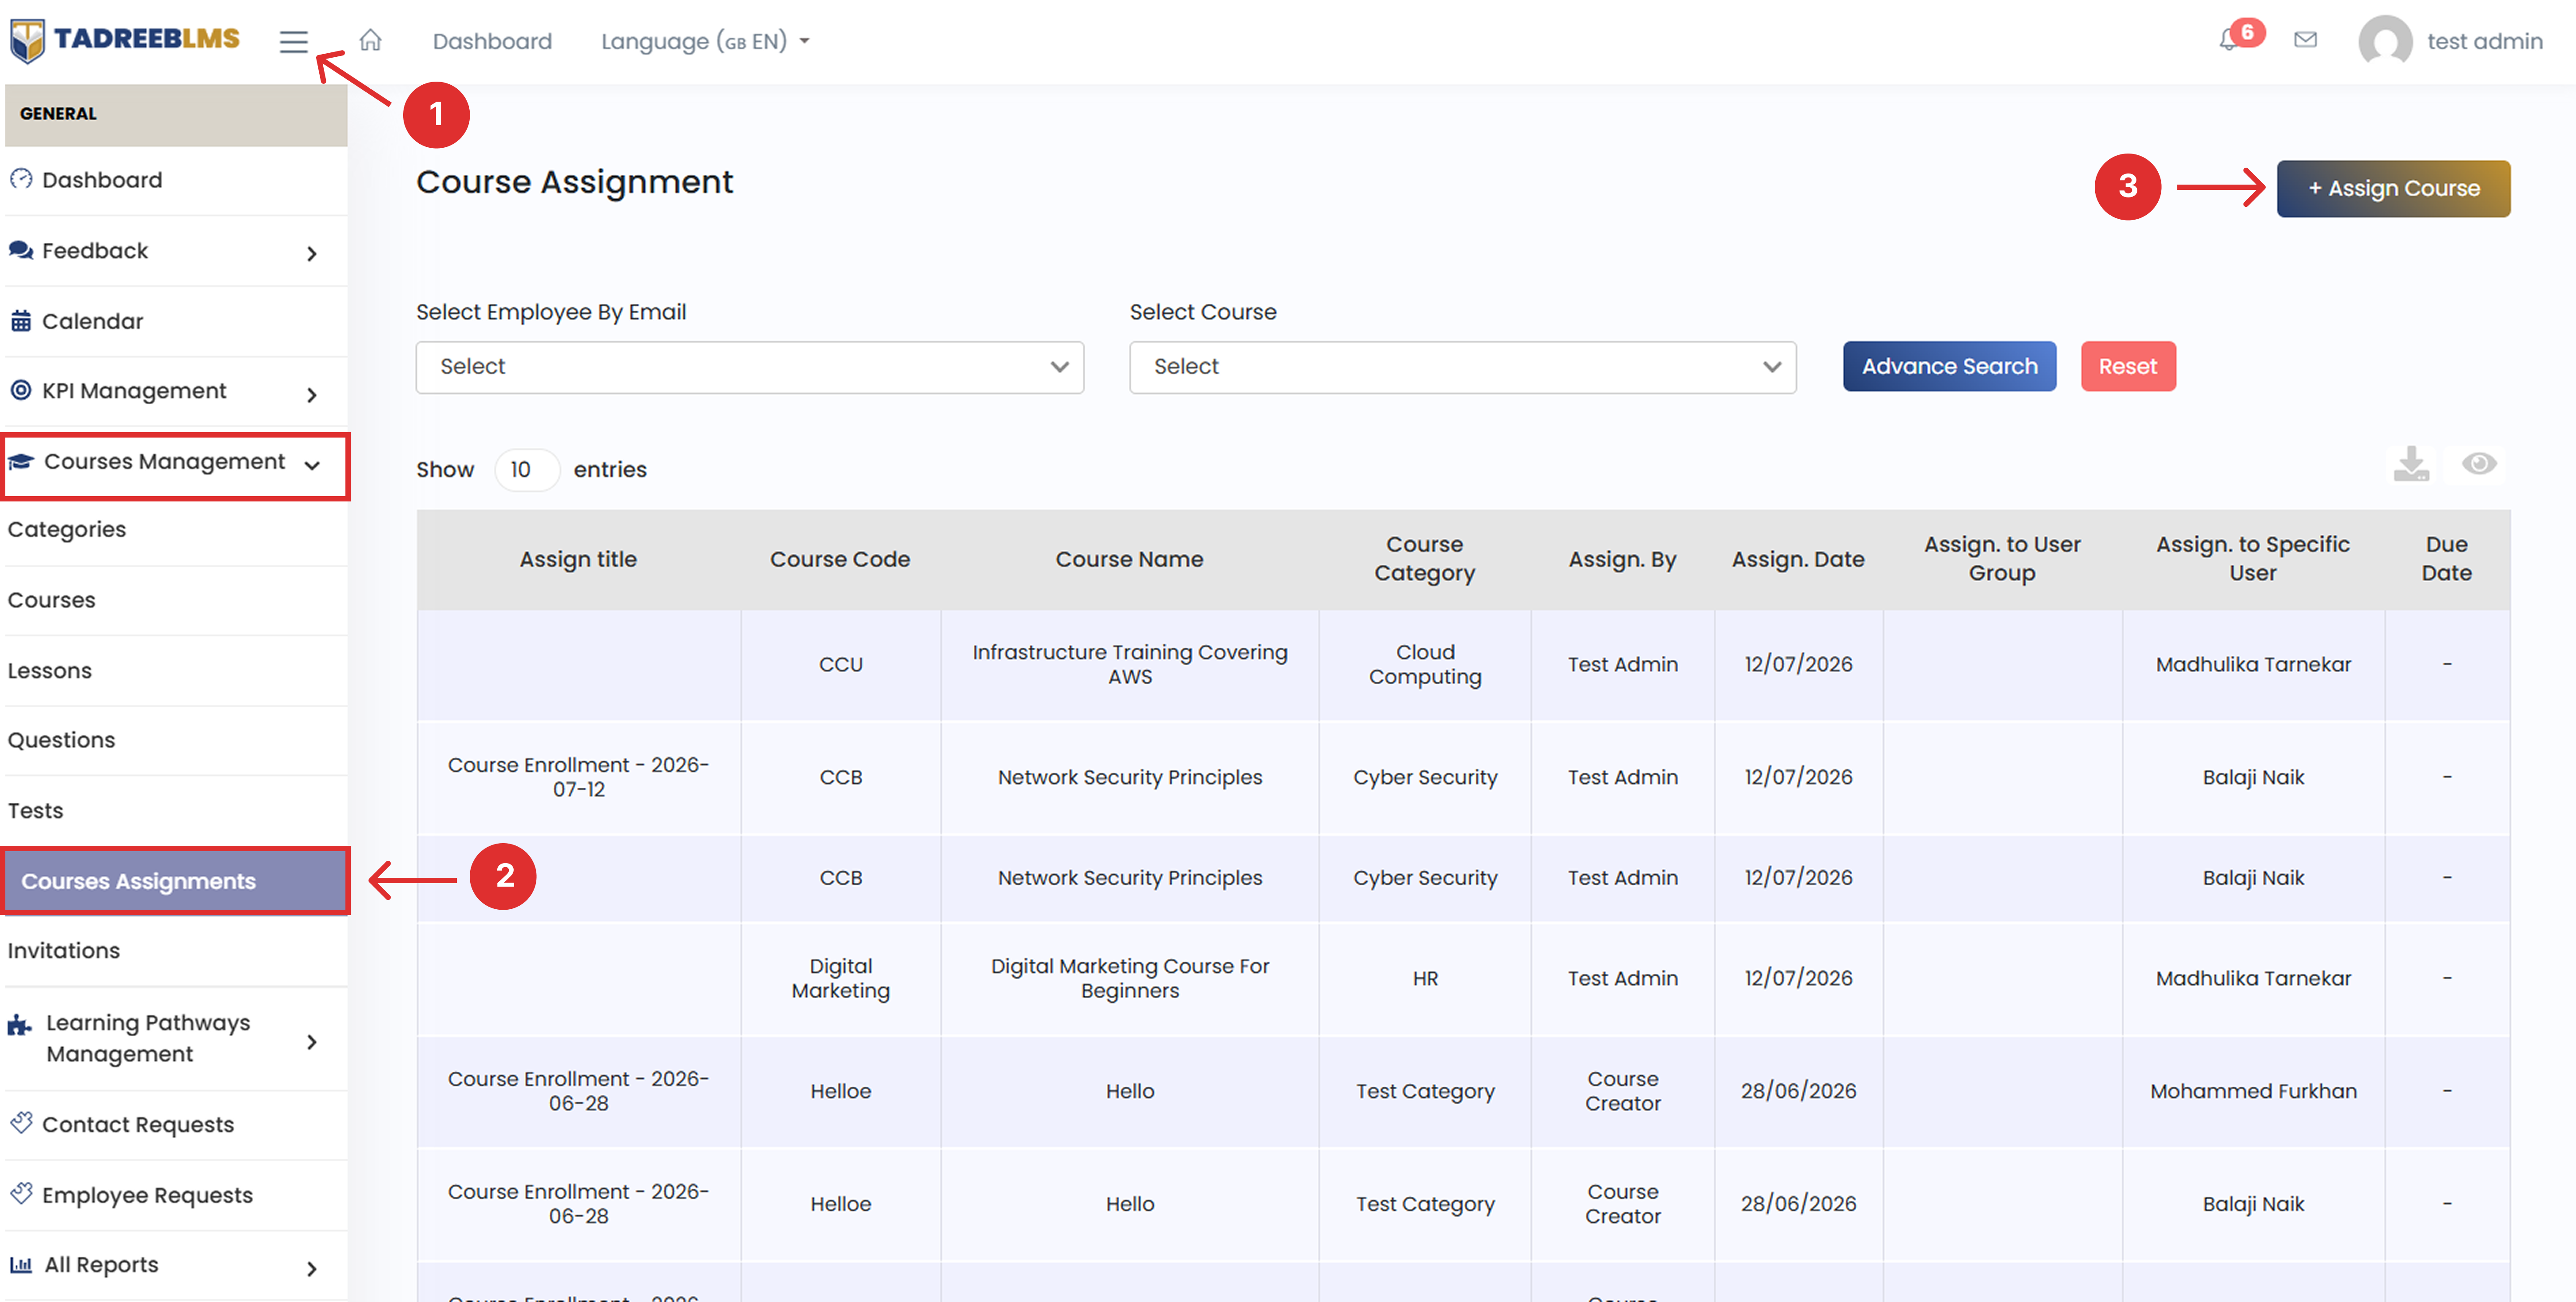Screen dimensions: 2576x1302
Task: Sort by Assign. to User Group header
Action: coord(2002,560)
